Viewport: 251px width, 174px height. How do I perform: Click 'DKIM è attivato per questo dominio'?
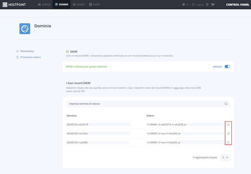tap(87, 67)
